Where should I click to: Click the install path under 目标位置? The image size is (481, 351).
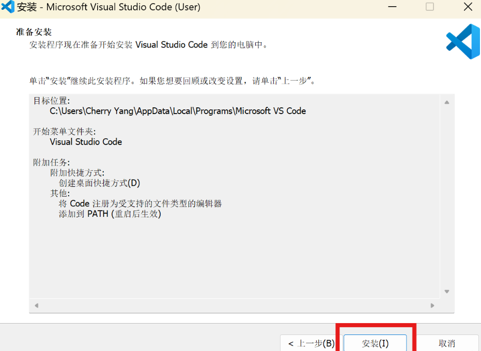(x=178, y=111)
